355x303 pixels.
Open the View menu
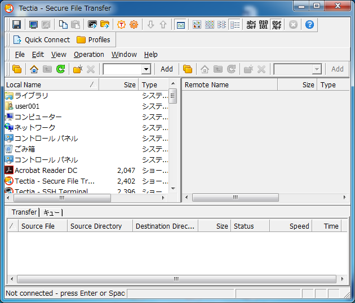point(59,55)
